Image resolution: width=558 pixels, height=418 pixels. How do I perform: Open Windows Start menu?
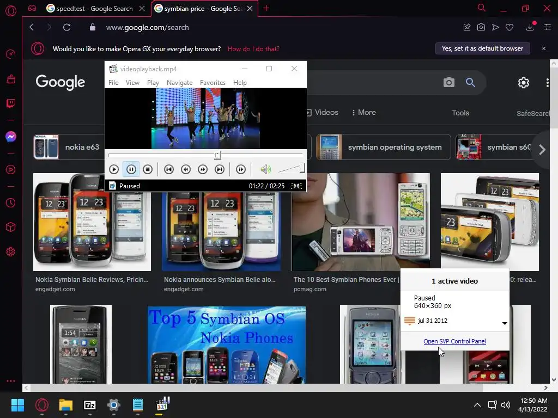click(17, 405)
